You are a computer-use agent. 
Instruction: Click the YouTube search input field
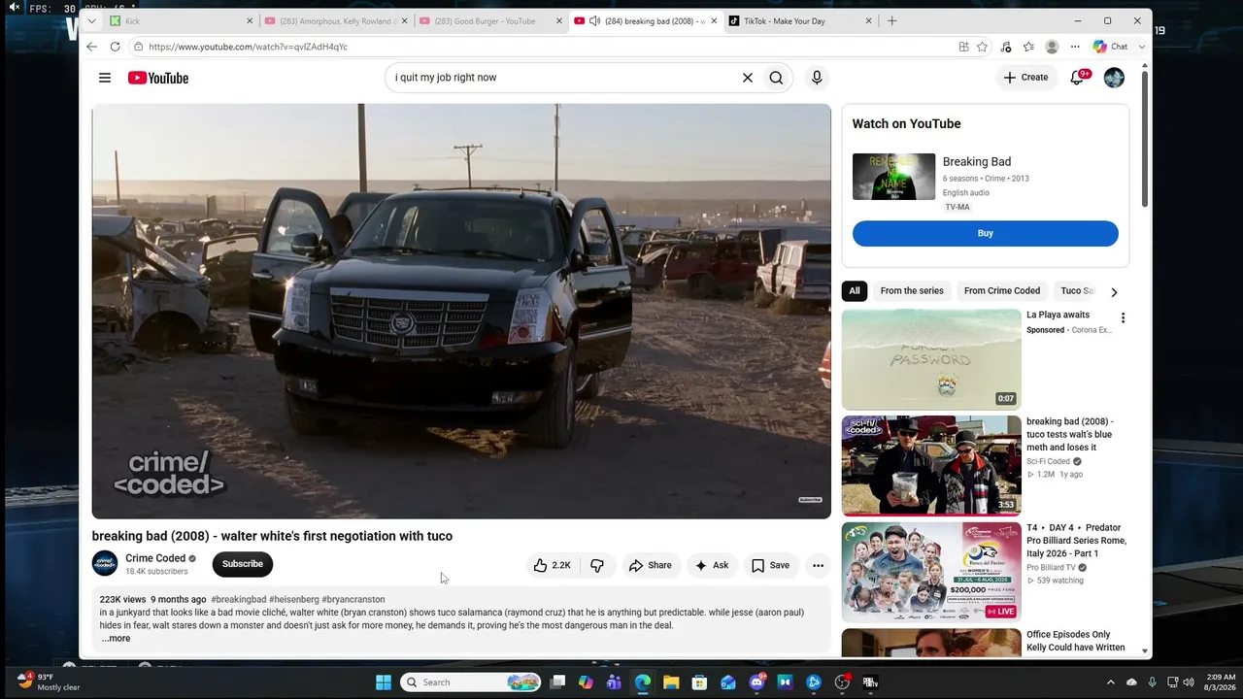click(x=563, y=78)
